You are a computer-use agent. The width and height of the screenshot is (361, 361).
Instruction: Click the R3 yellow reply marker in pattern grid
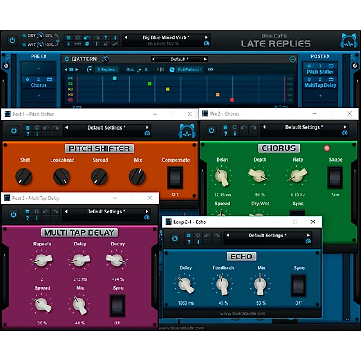point(167,89)
